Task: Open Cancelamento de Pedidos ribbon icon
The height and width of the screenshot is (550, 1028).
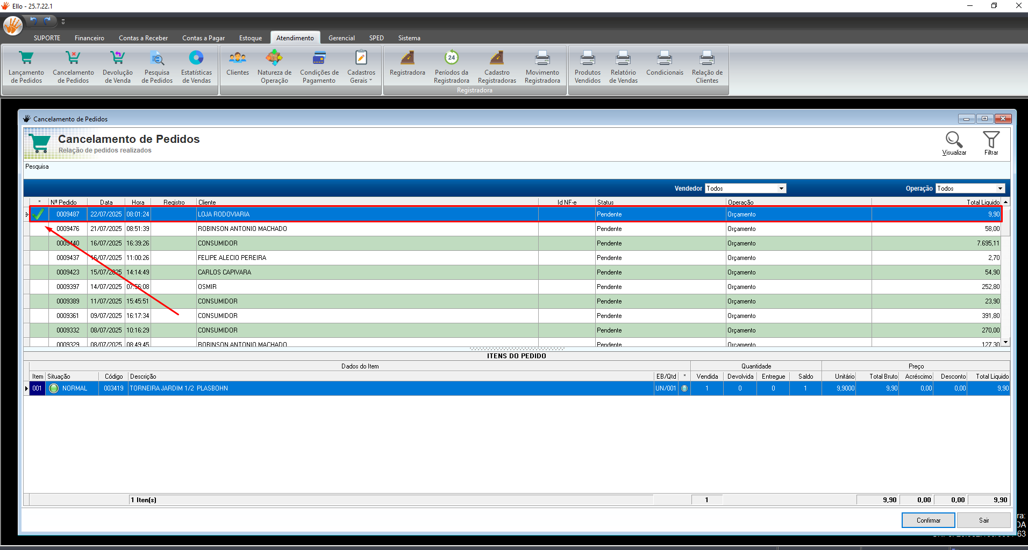Action: [x=73, y=67]
